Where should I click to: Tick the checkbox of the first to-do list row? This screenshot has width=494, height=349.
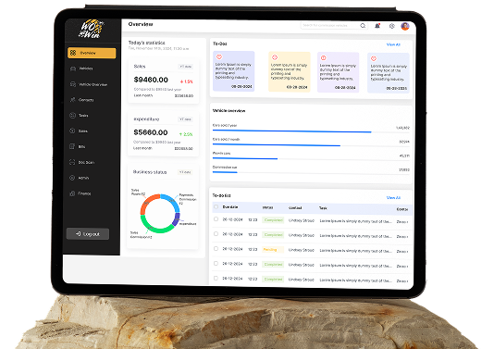(216, 218)
